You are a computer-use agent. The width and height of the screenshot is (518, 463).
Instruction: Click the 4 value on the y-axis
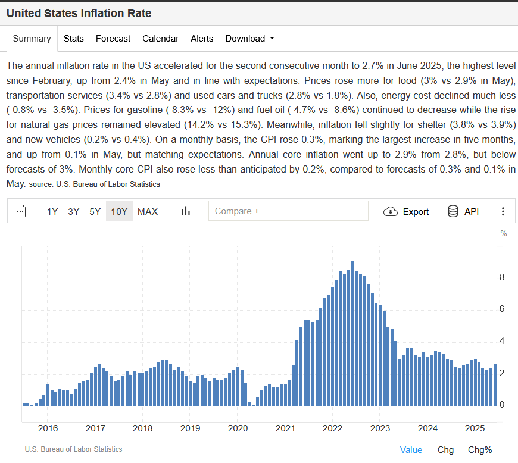point(502,341)
